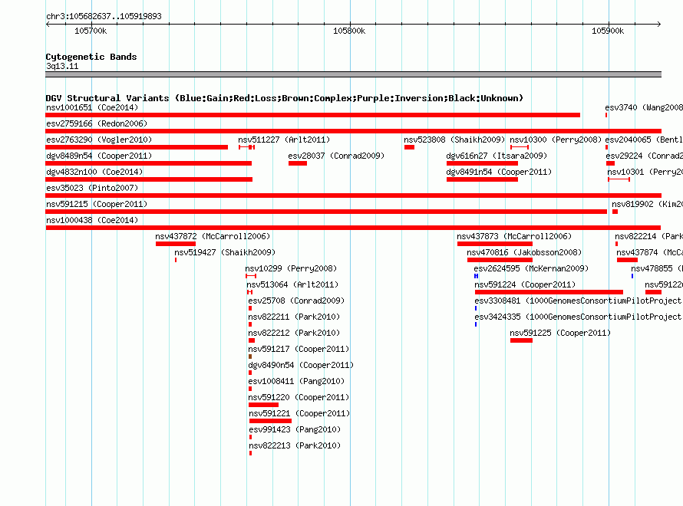Open variant esv2763290 (Vogler2010)

tap(99, 140)
